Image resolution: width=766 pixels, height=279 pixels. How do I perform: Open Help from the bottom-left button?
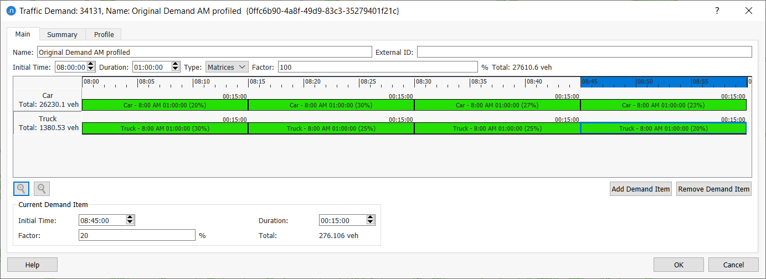(32, 265)
